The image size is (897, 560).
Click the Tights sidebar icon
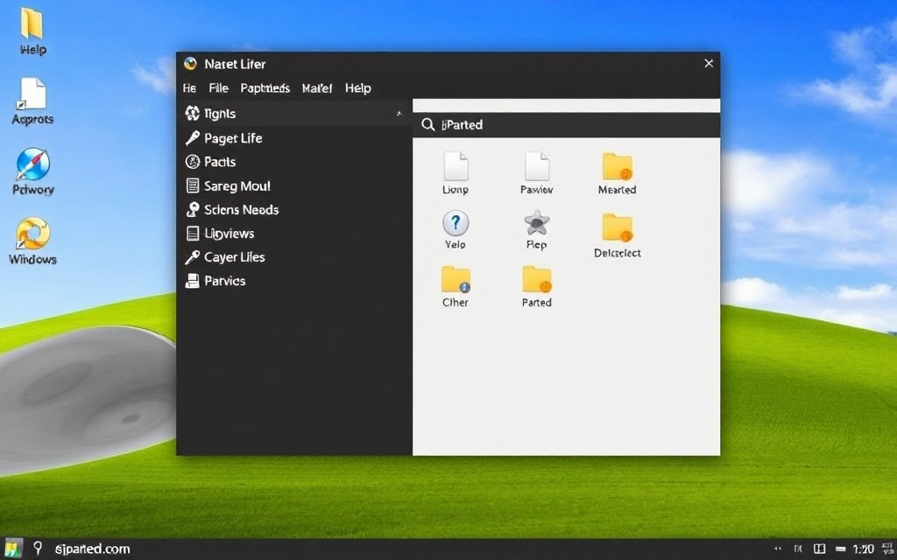coord(192,113)
